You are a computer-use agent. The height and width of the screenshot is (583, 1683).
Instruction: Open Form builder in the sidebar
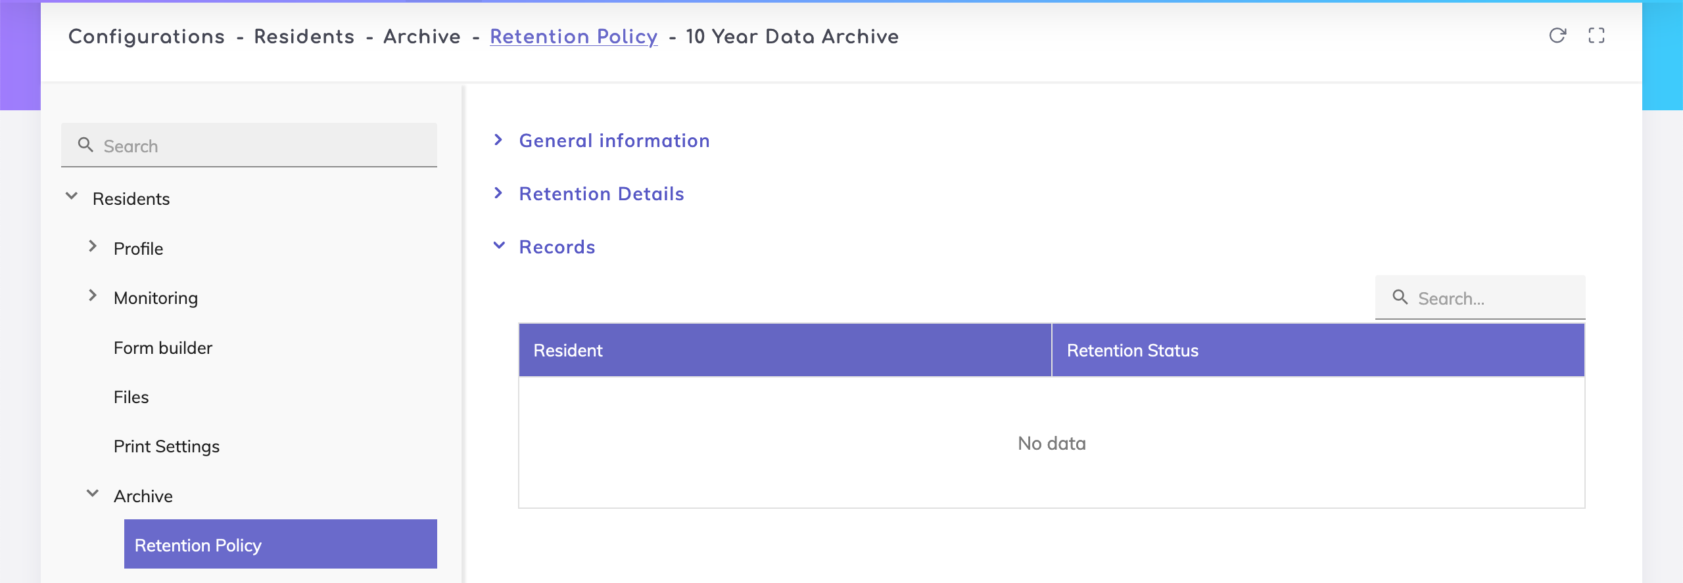point(163,348)
